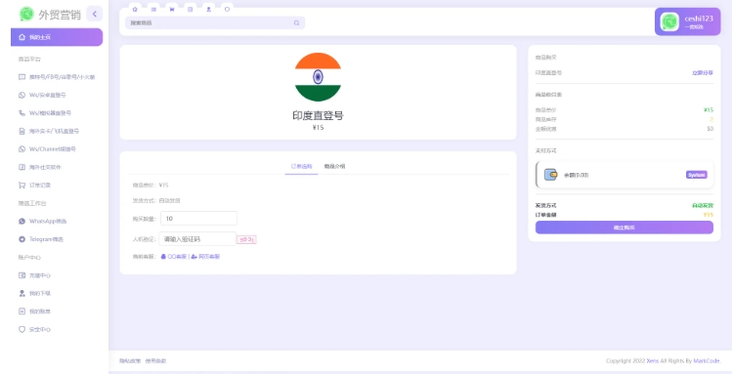The width and height of the screenshot is (734, 374).
Task: Click the list icon in top shortcut bar
Action: tap(153, 10)
